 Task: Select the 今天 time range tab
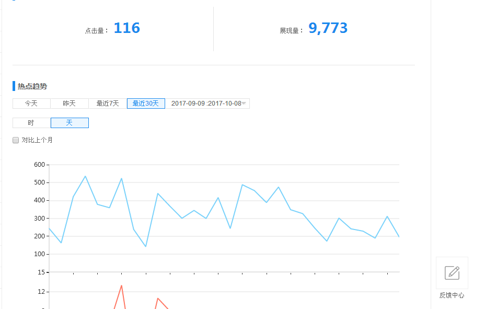[x=31, y=104]
